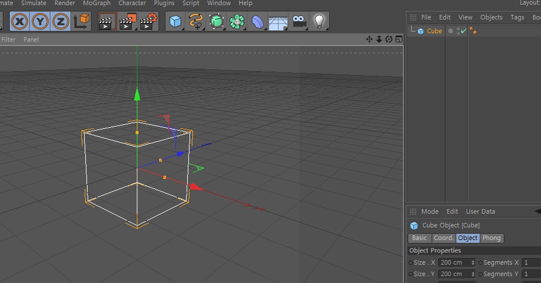Open the Help menu
The width and height of the screenshot is (541, 283).
pyautogui.click(x=246, y=3)
